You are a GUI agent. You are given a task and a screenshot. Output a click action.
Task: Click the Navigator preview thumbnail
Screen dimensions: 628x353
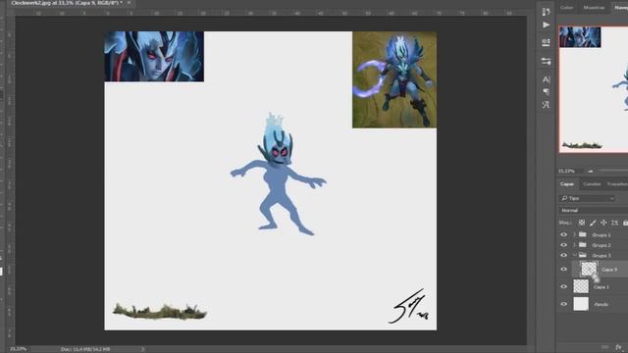594,89
